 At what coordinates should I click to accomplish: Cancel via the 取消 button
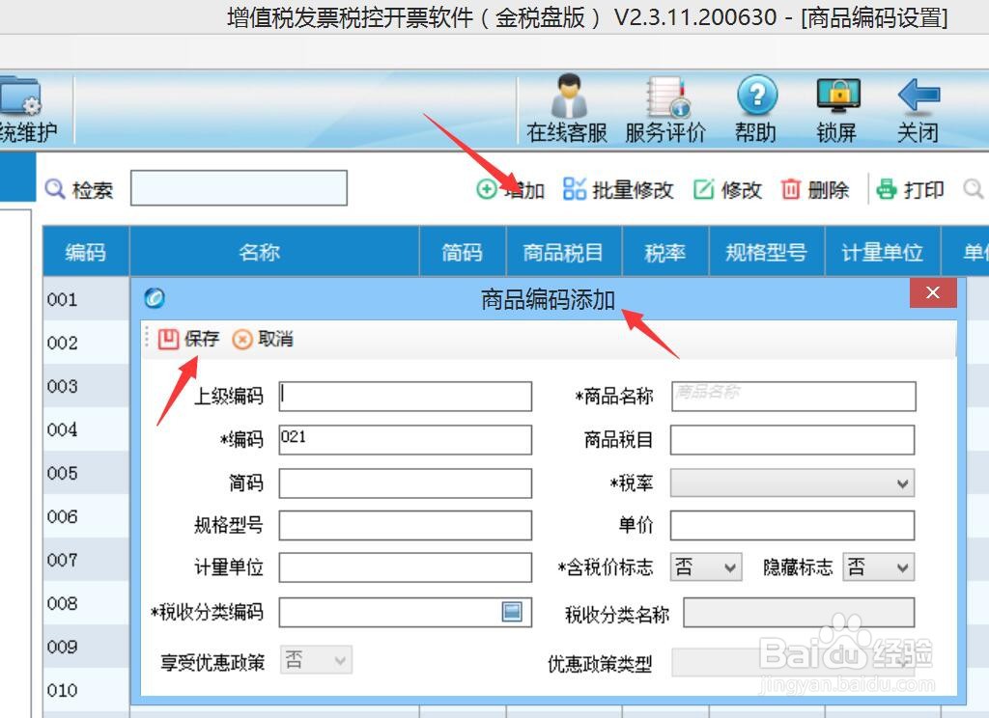point(263,339)
